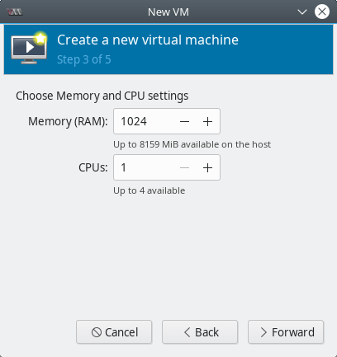The height and width of the screenshot is (357, 337).
Task: Click the CPUs minus button
Action: tap(184, 167)
